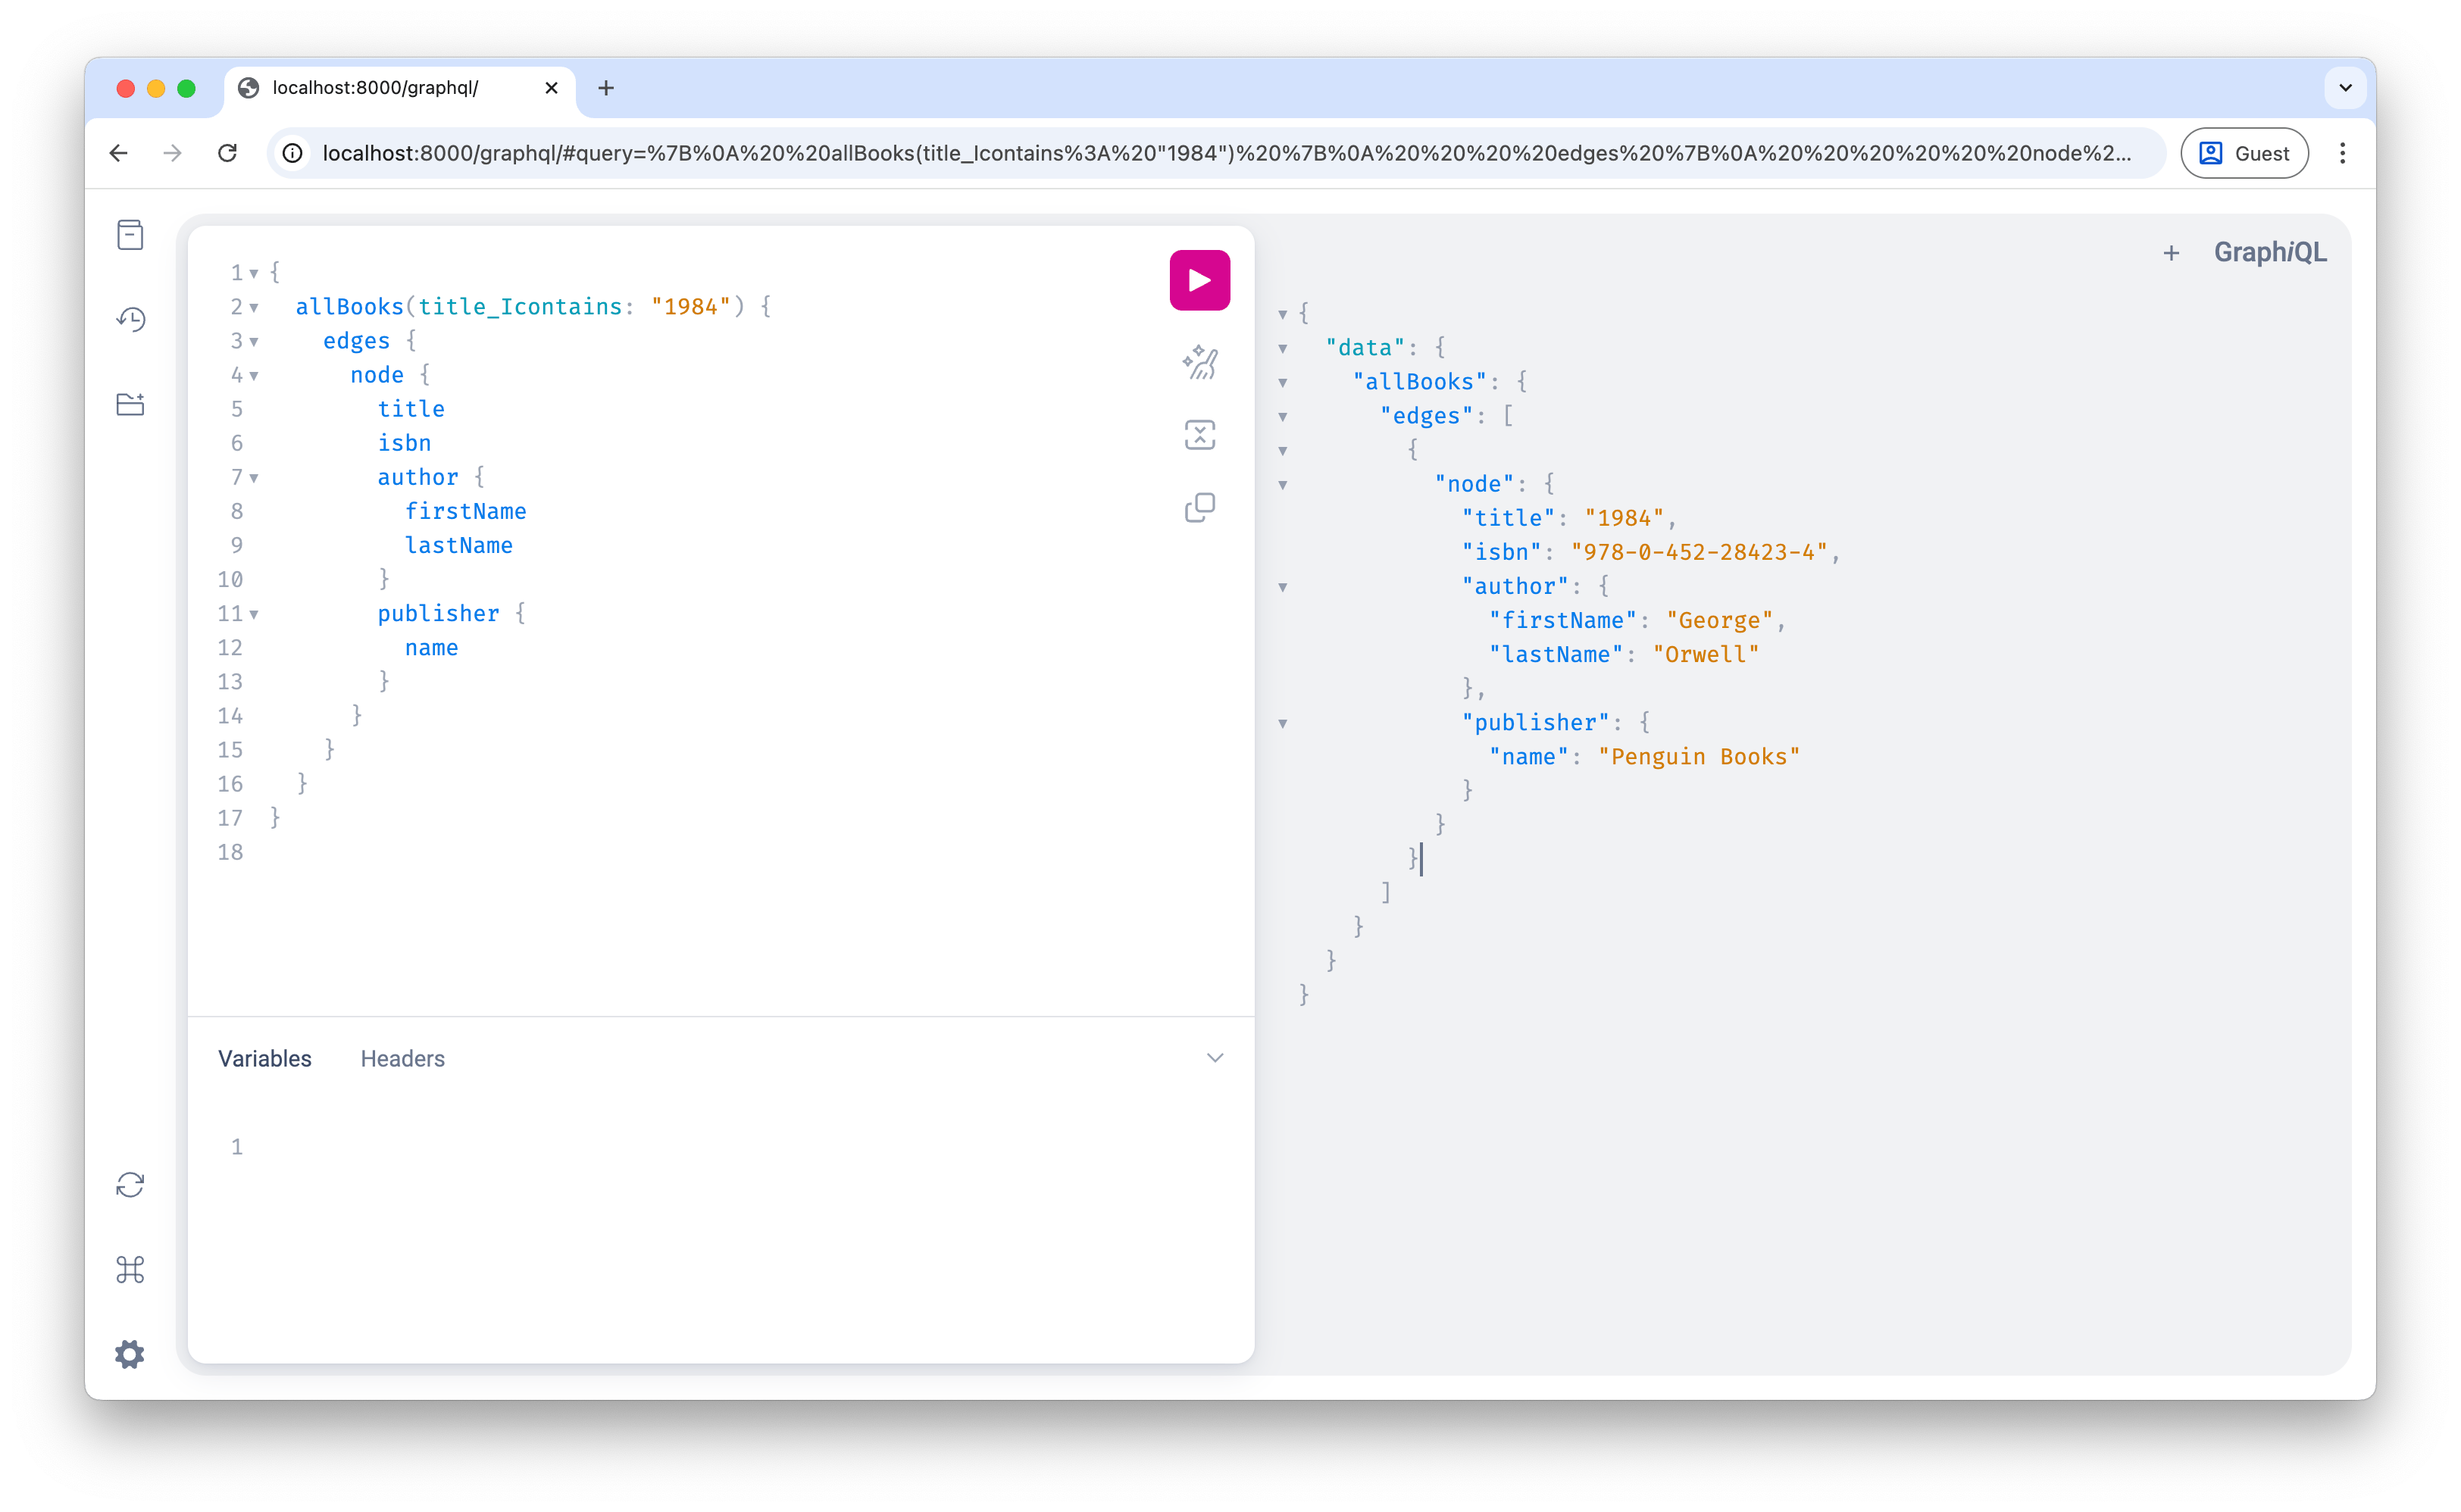The height and width of the screenshot is (1512, 2461).
Task: Select the Variables tab
Action: [x=264, y=1058]
